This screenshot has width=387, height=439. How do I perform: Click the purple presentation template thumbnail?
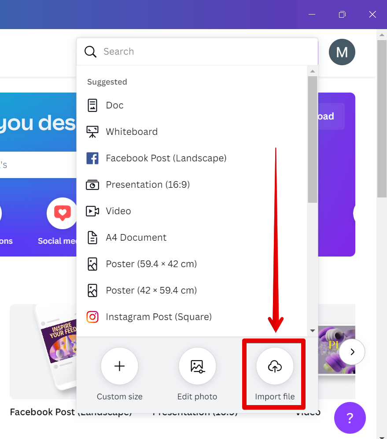point(337,350)
